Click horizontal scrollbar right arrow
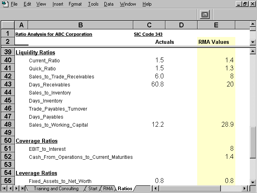This screenshot has height=193, width=257. click(x=245, y=188)
